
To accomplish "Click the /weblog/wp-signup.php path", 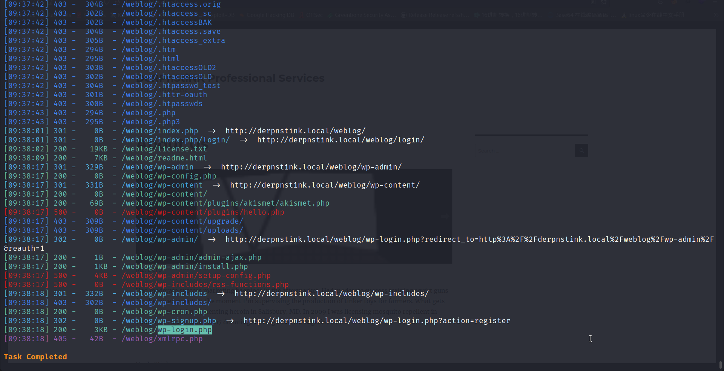I will 169,321.
